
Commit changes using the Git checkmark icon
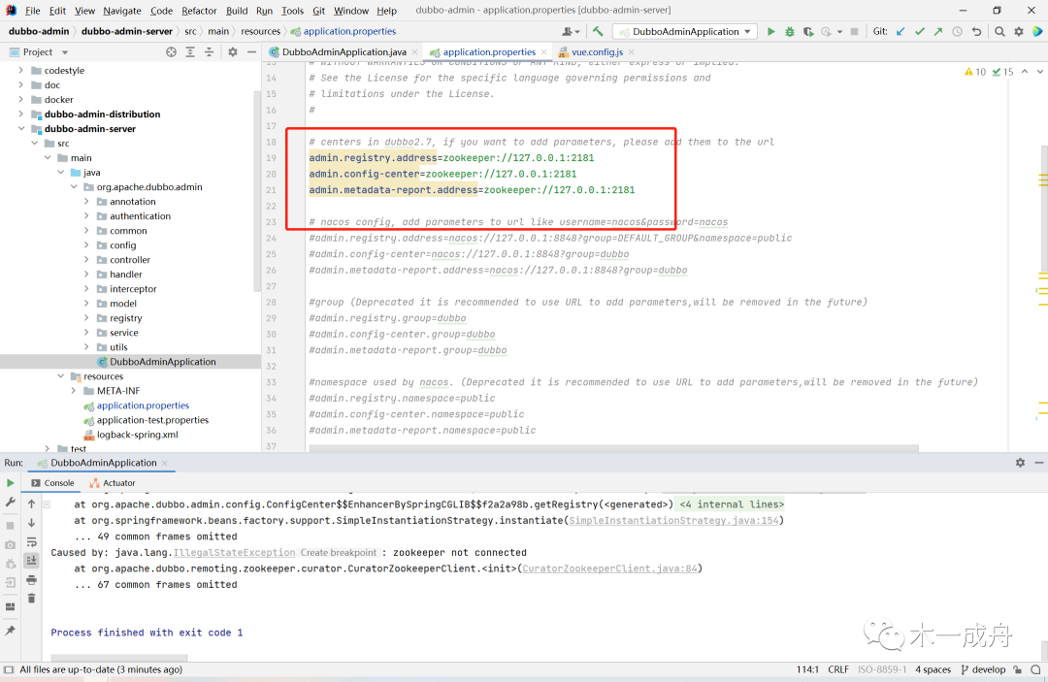click(920, 31)
